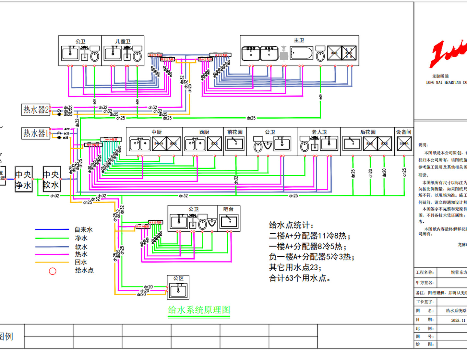
Task: Select the 热水器2 equipment box
Action: tap(36, 110)
